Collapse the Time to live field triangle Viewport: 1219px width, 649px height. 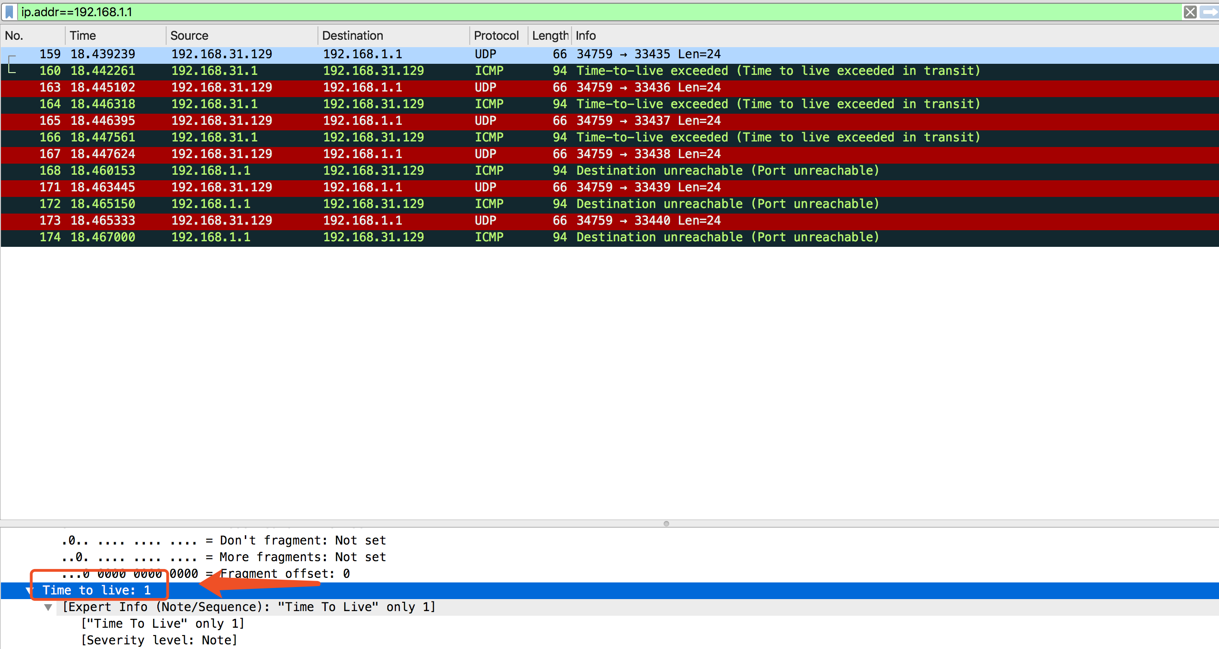28,590
